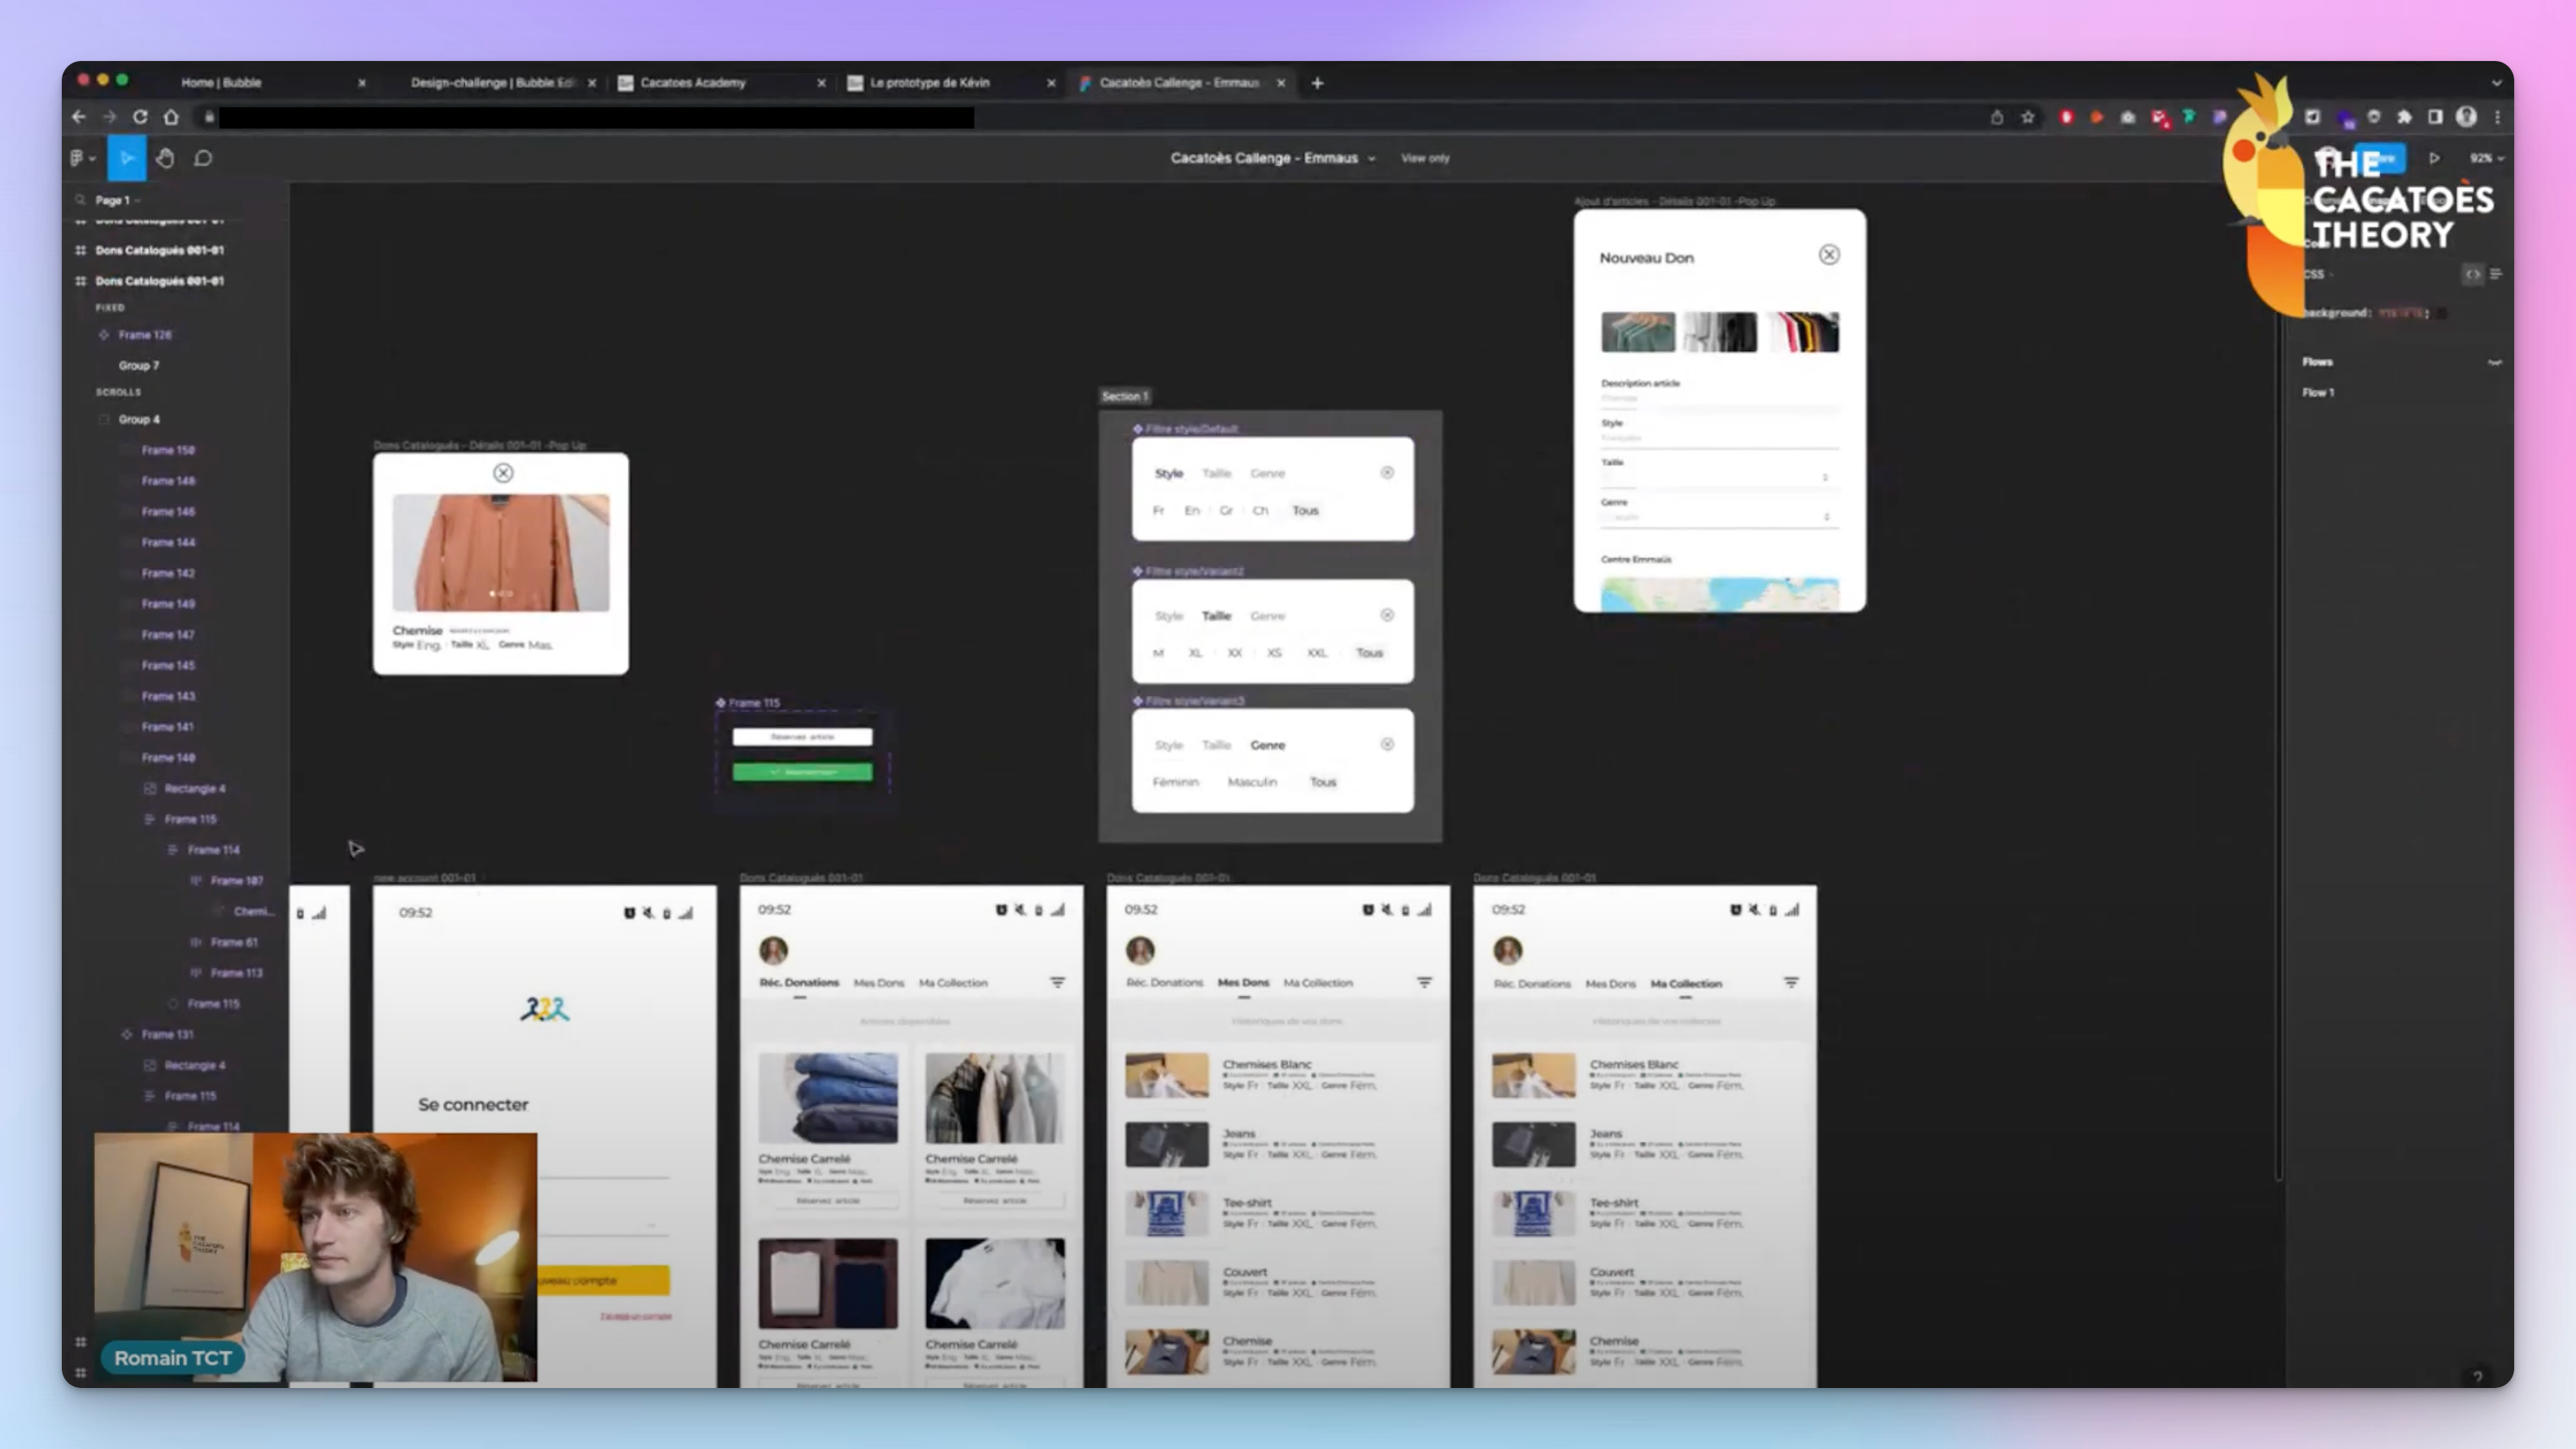Toggle code view icon in CSS panel
The width and height of the screenshot is (2576, 1449).
[x=2472, y=274]
